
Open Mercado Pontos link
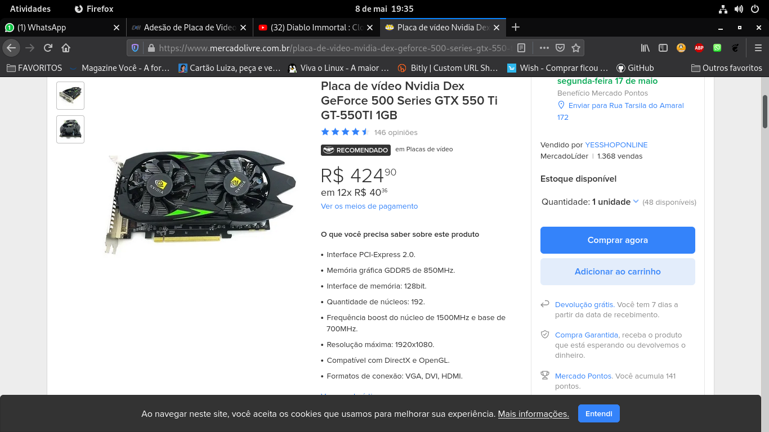pos(583,376)
